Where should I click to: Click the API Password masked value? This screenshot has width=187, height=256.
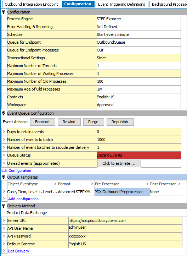click(x=125, y=236)
